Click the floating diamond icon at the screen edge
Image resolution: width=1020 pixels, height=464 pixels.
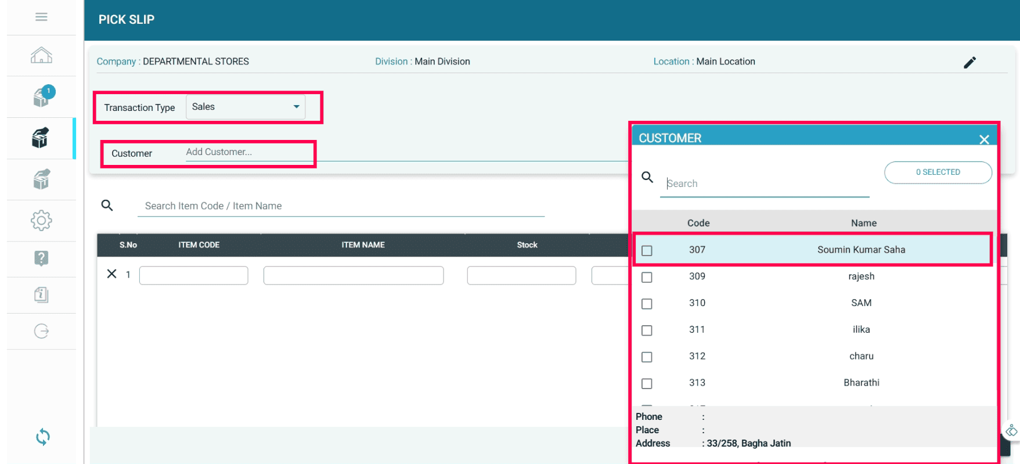pos(1011,430)
